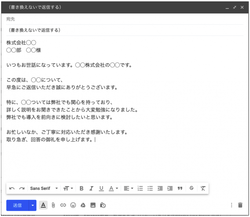
Task: Click the 送信 send button
Action: click(17, 205)
